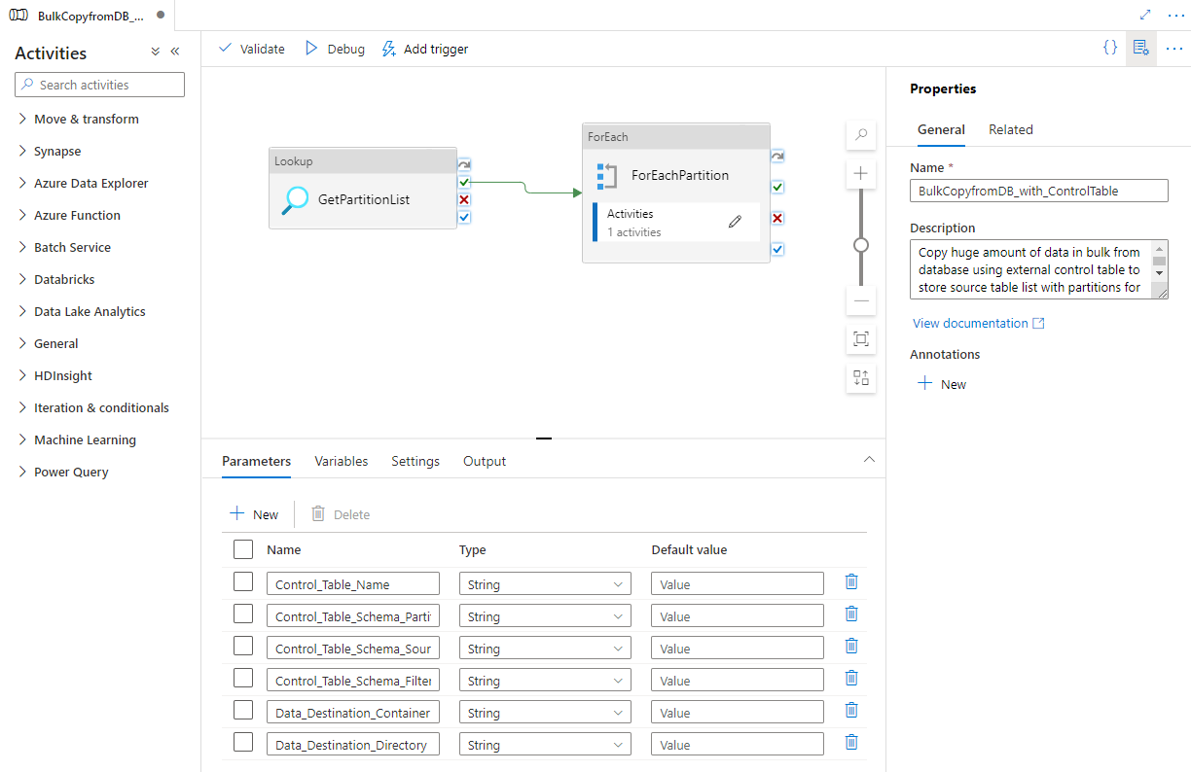Tick the Data_Destination_Container row checkbox
Image resolution: width=1191 pixels, height=772 pixels.
click(243, 711)
